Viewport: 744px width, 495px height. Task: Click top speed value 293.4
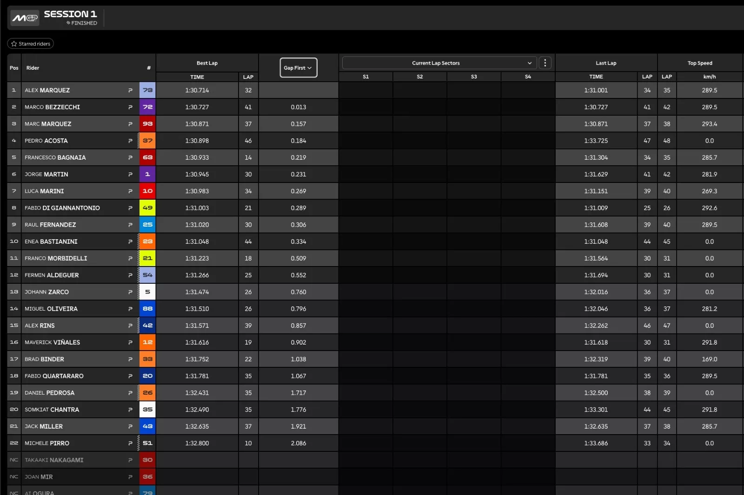pyautogui.click(x=710, y=124)
